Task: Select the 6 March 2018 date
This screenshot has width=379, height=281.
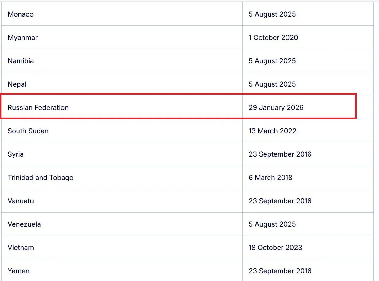Action: 270,178
